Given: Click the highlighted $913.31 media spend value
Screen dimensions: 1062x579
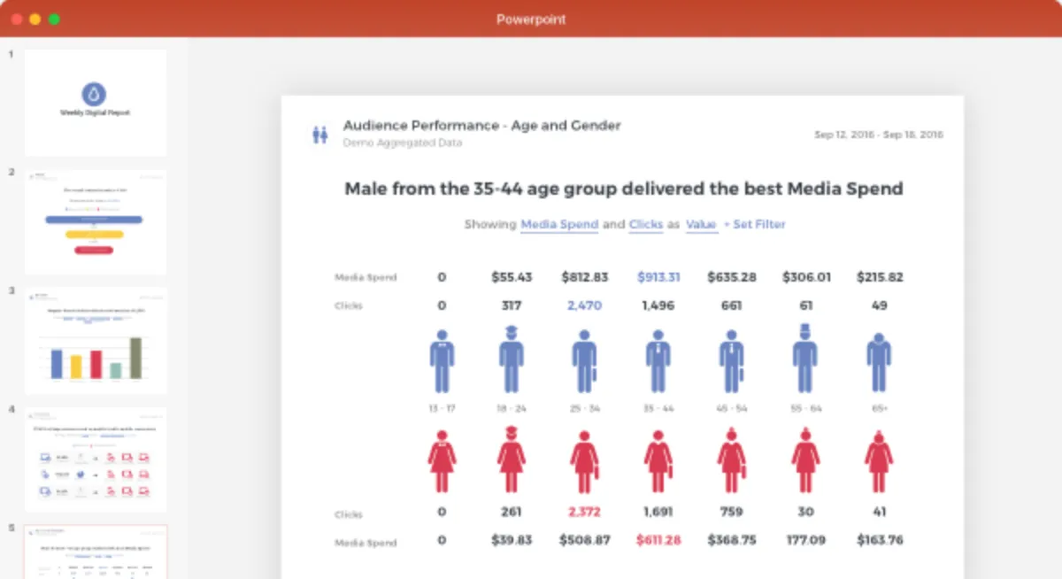Looking at the screenshot, I should pos(658,277).
